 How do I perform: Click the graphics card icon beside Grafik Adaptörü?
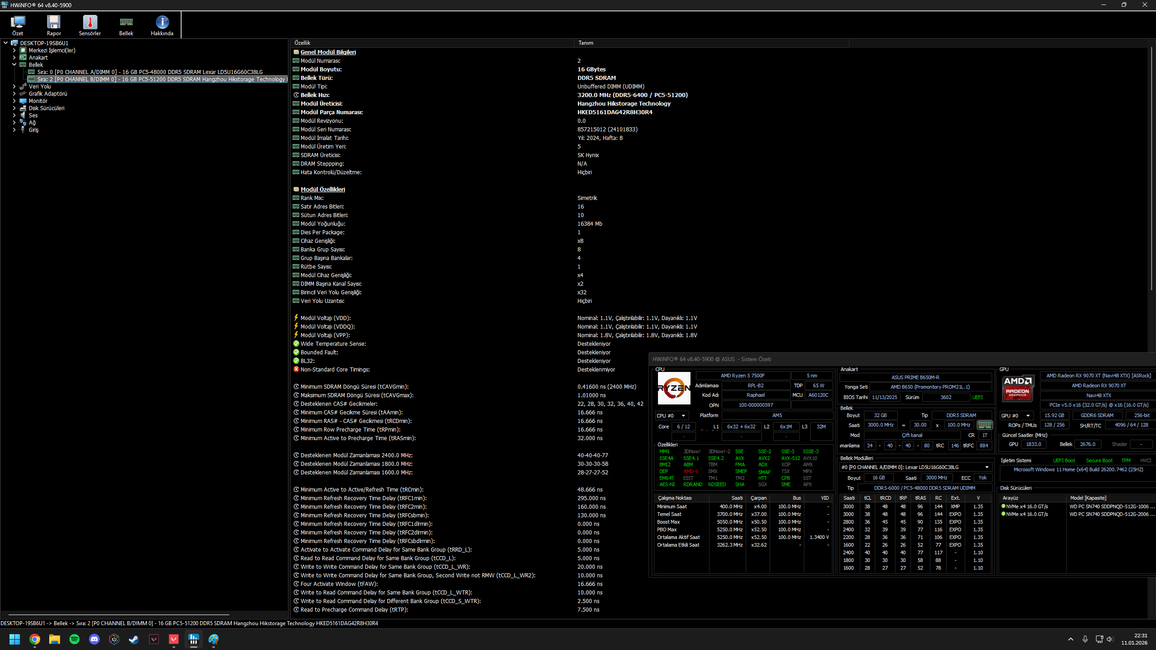(23, 93)
